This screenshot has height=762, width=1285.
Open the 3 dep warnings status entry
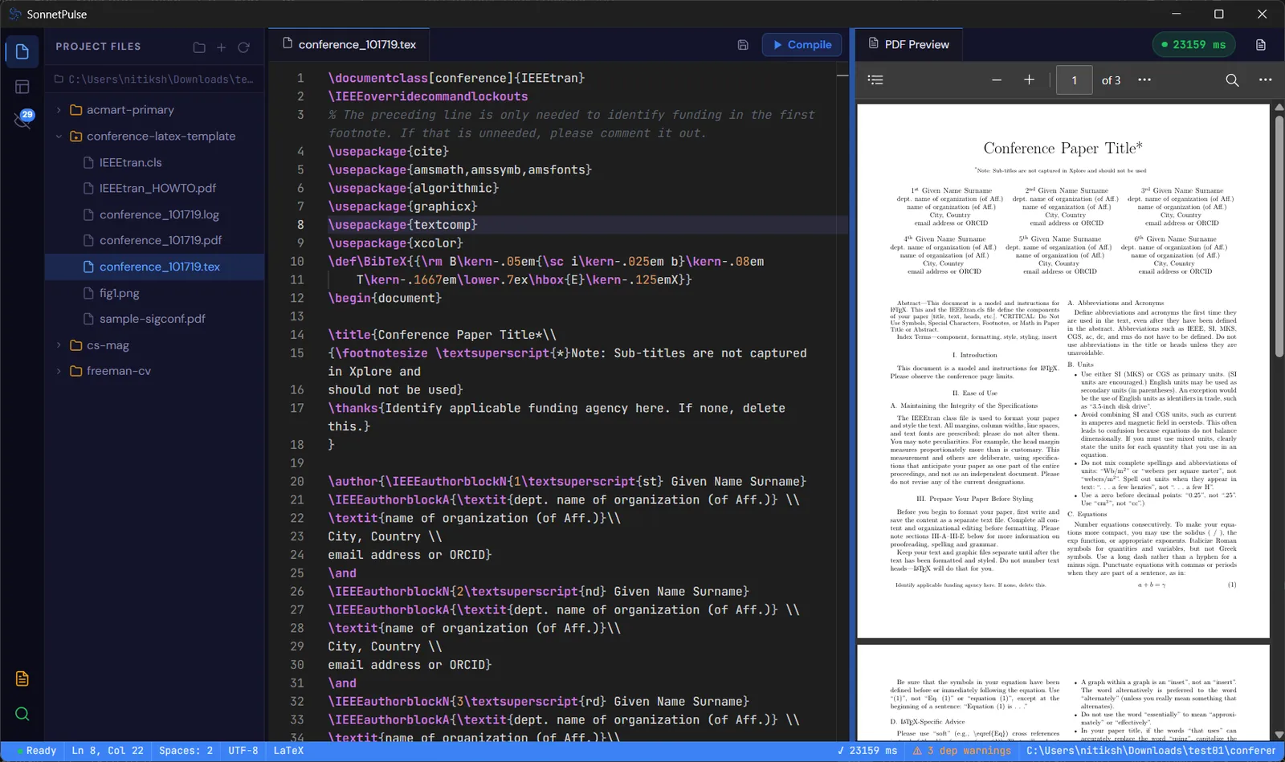pos(962,751)
